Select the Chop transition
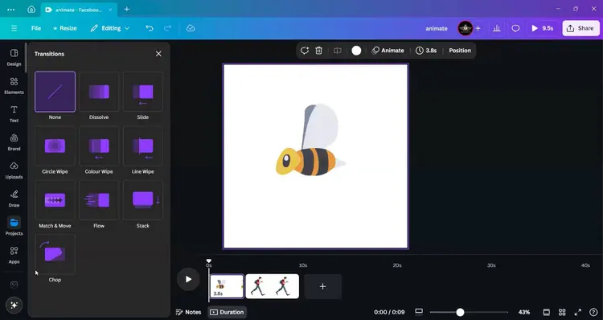The width and height of the screenshot is (603, 320). 55,254
